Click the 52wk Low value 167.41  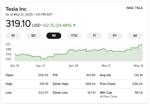point(91,93)
